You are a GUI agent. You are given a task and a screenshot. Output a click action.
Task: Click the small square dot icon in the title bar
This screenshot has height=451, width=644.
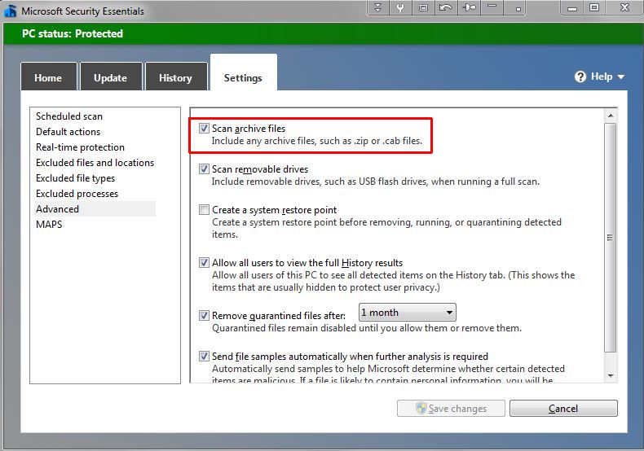click(x=518, y=9)
